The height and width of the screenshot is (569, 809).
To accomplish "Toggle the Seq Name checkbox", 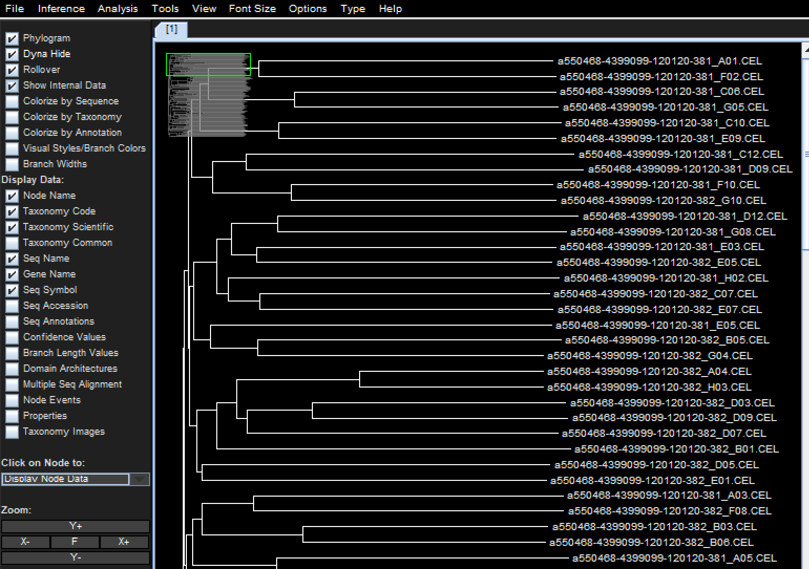I will 12,259.
